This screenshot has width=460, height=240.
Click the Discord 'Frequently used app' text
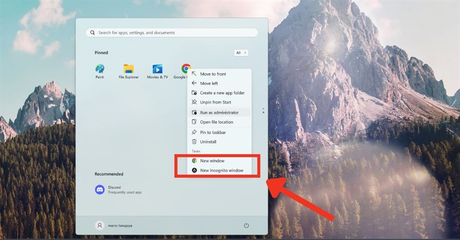click(x=125, y=192)
